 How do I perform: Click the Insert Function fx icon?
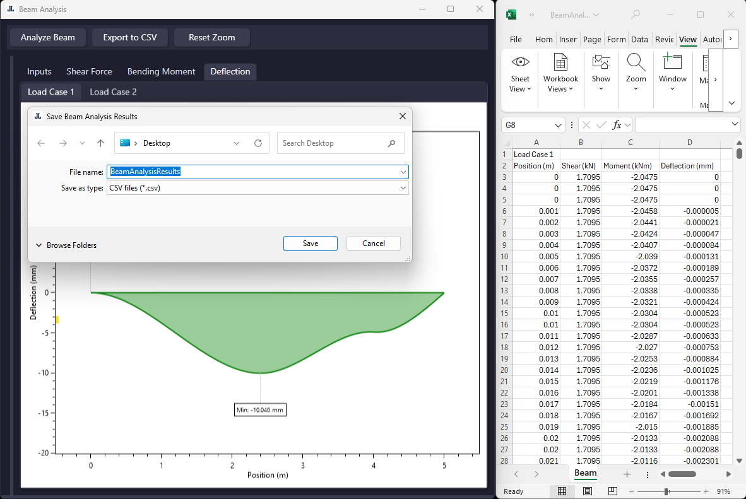618,125
